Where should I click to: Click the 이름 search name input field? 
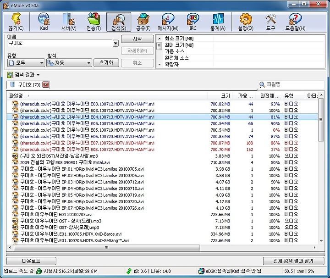coord(60,44)
